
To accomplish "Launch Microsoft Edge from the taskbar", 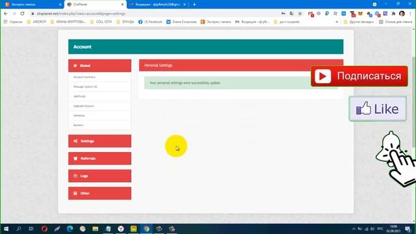I will [x=70, y=229].
